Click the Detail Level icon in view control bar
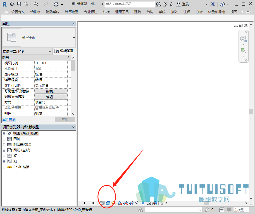This screenshot has height=214, width=255. click(x=102, y=203)
